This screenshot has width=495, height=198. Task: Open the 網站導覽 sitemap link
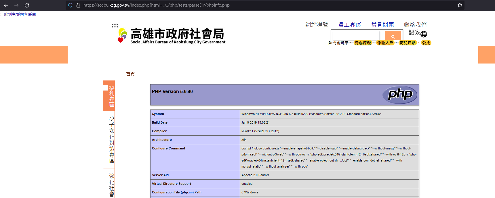(x=317, y=25)
